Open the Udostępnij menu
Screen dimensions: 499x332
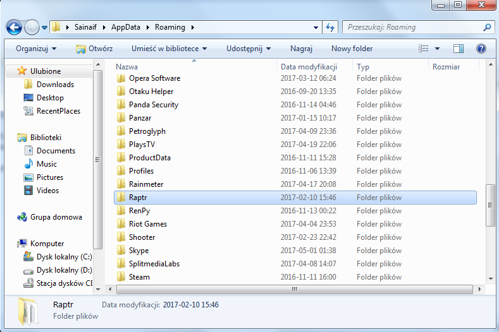pyautogui.click(x=249, y=49)
